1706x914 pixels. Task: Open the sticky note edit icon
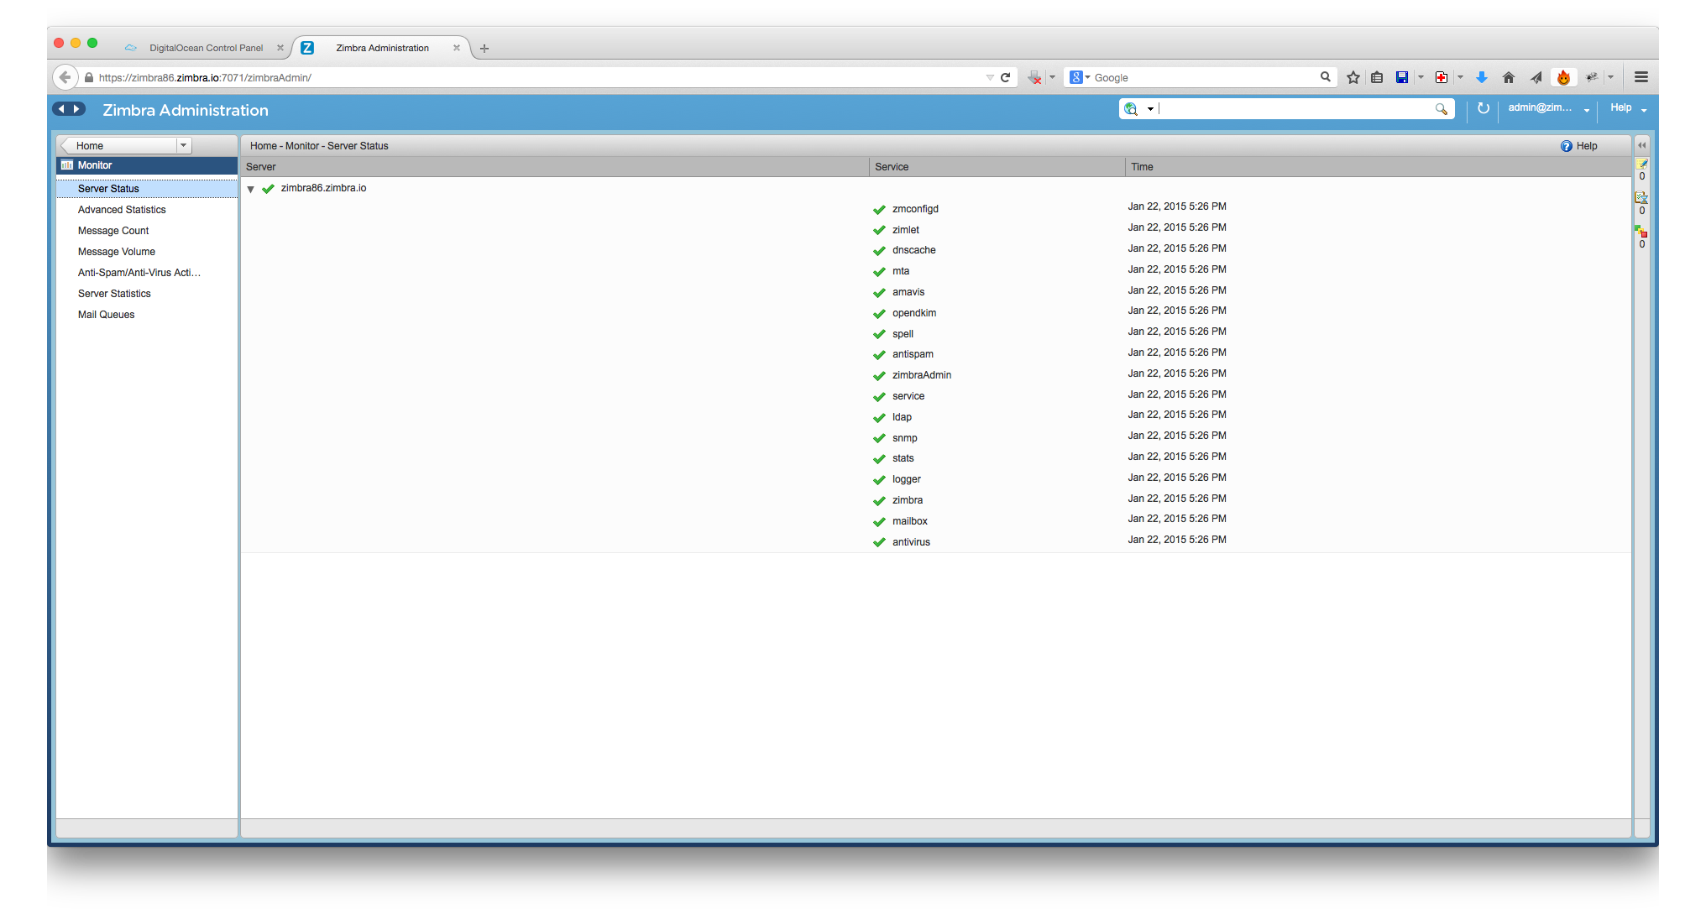(1641, 164)
